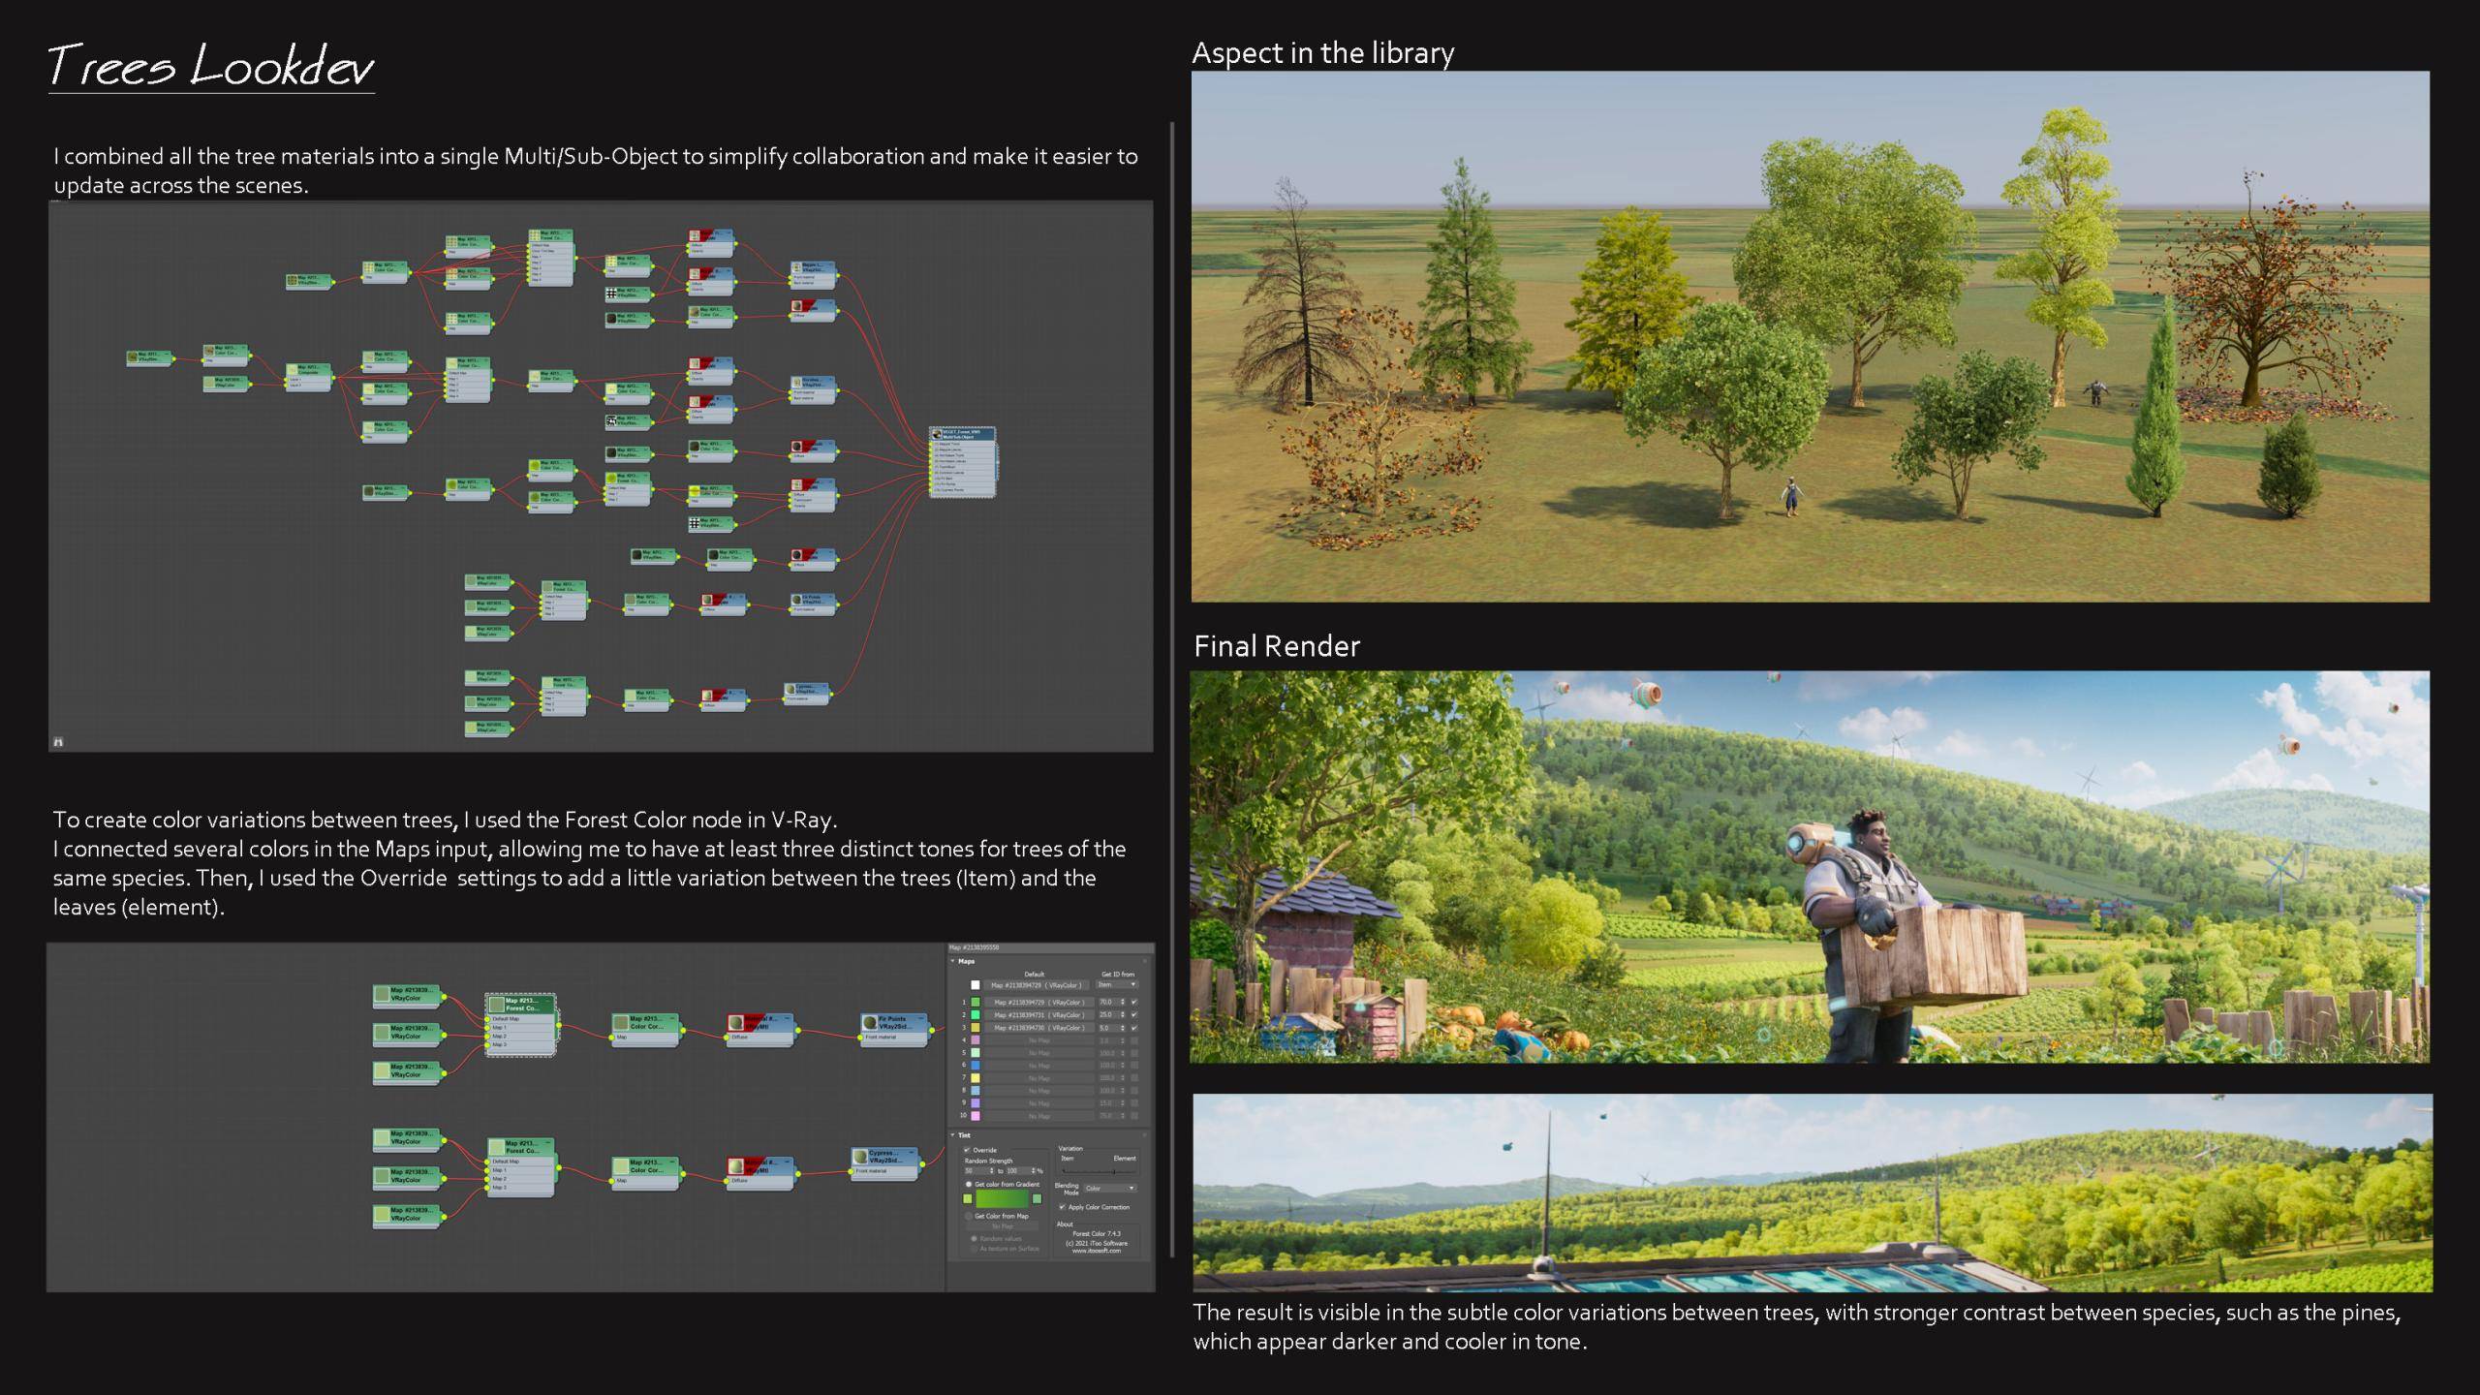Click row 3 map button Map #2138394730
This screenshot has height=1395, width=2480.
pos(1039,1028)
